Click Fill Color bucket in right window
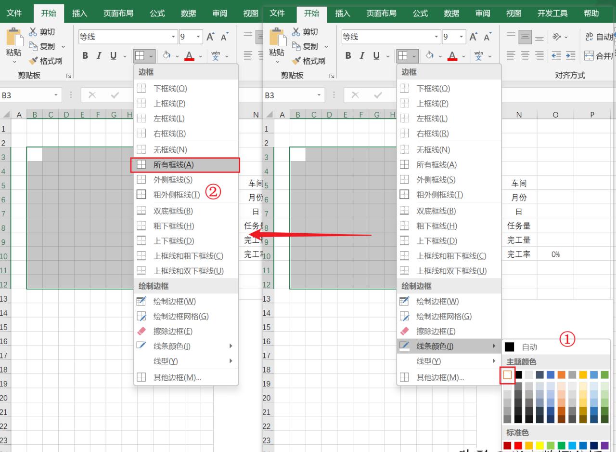 (429, 55)
